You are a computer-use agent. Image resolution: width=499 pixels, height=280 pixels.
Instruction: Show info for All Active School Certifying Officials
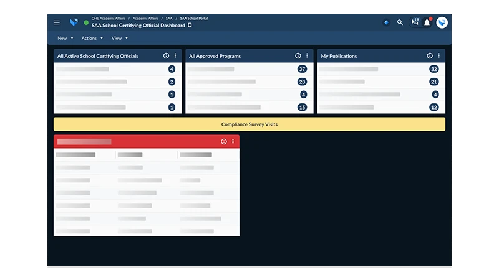[x=166, y=56]
